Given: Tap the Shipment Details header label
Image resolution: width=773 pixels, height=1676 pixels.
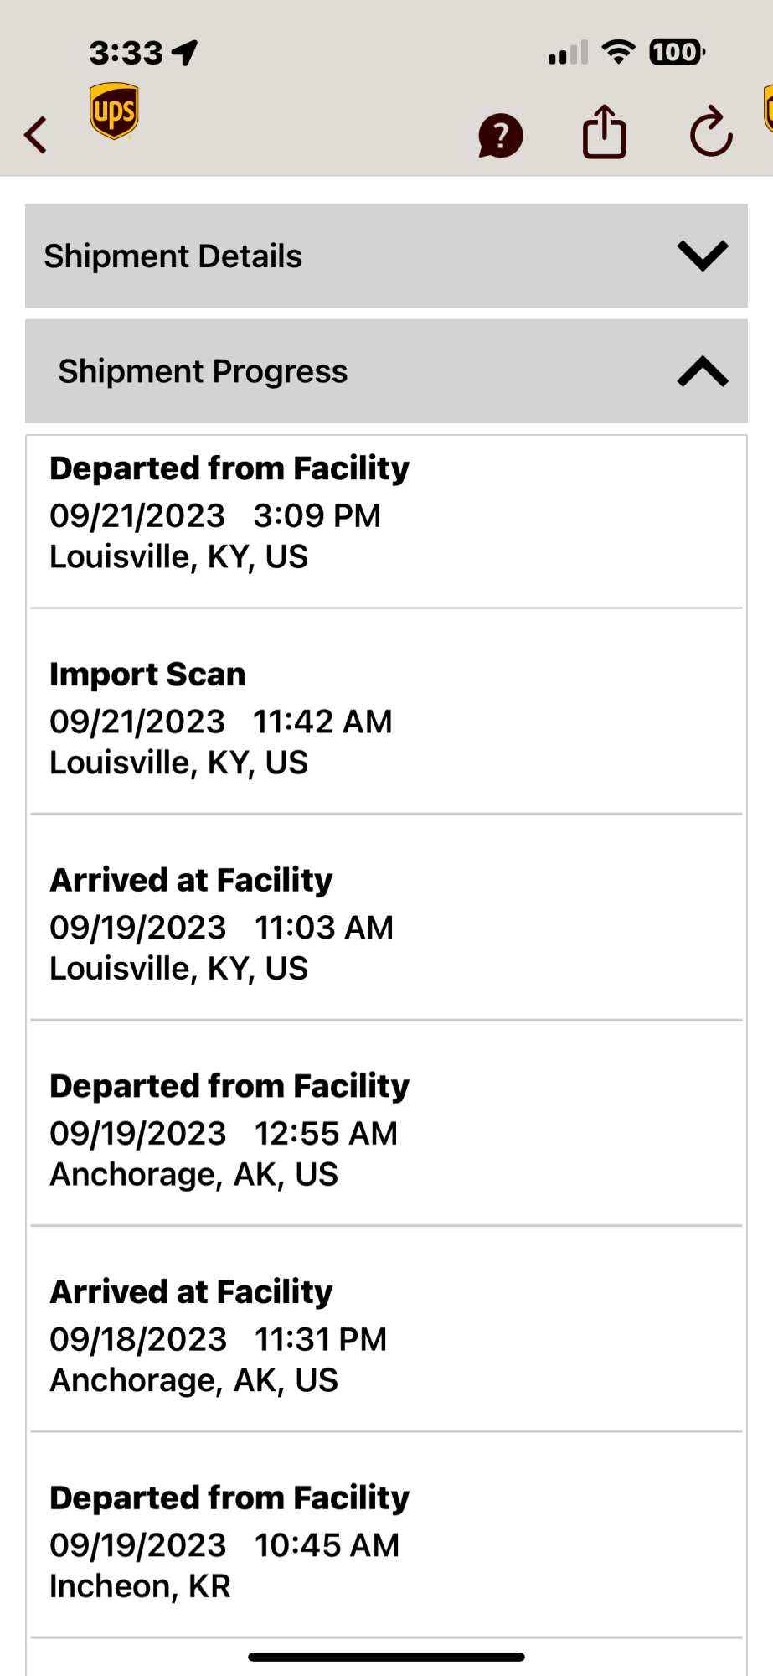Looking at the screenshot, I should click(173, 256).
